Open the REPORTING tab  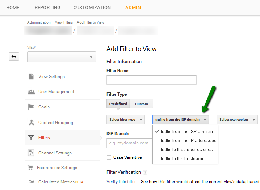pyautogui.click(x=47, y=8)
